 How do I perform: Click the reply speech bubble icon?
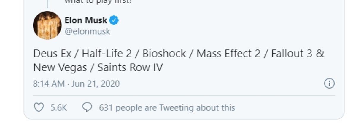click(x=87, y=107)
